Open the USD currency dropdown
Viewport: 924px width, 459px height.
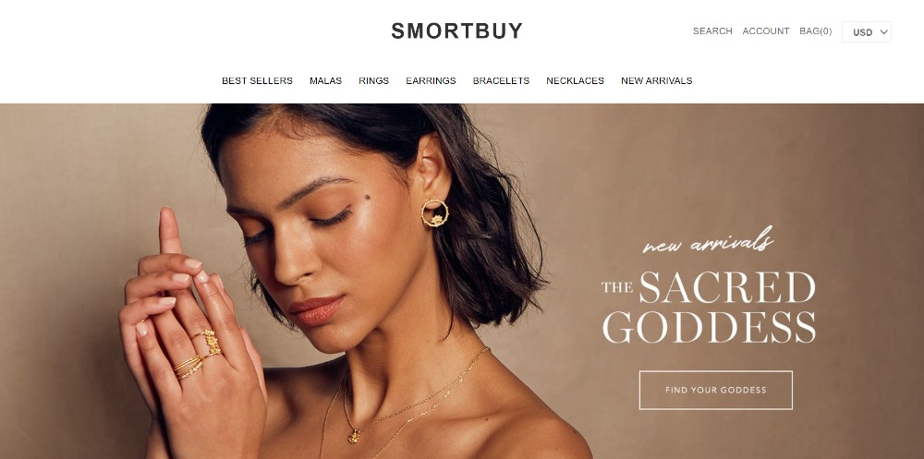(867, 31)
